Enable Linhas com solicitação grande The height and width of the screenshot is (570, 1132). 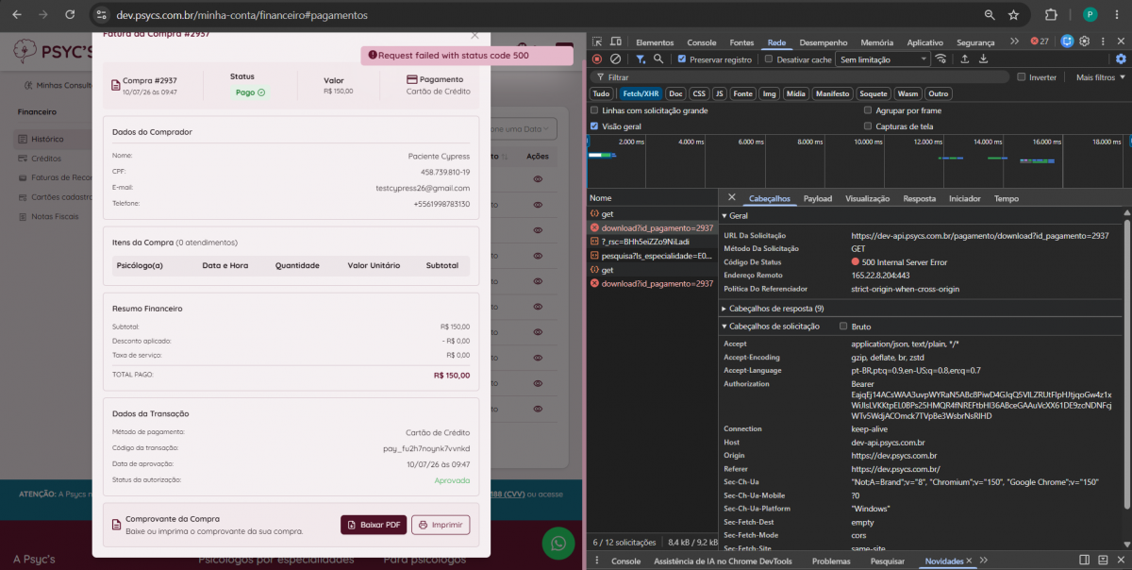(x=594, y=110)
